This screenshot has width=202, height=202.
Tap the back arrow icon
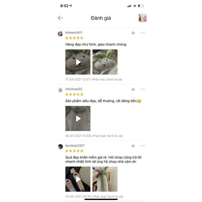click(60, 18)
